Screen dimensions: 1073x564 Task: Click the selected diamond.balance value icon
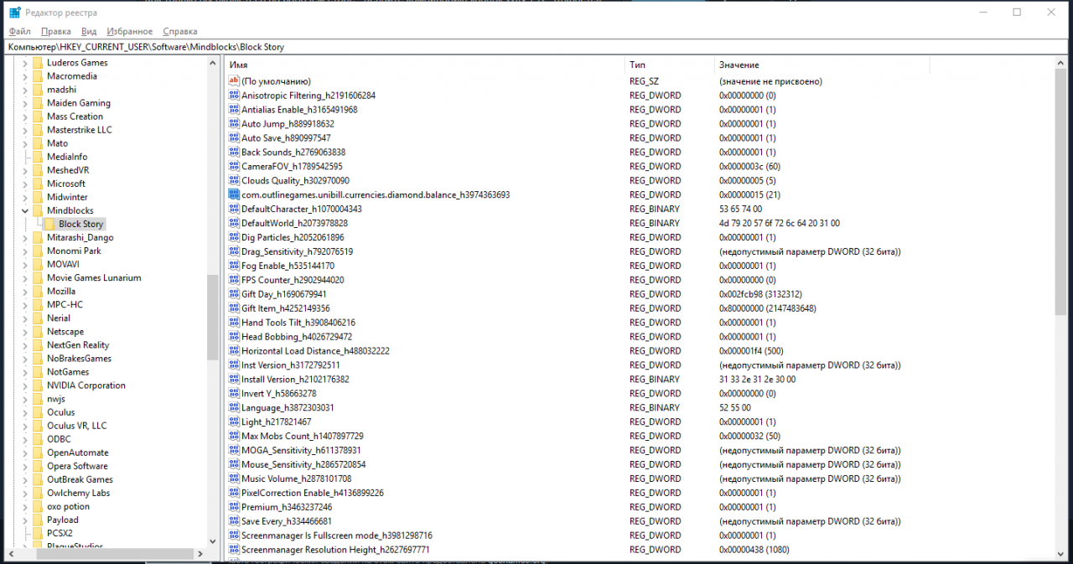point(234,195)
